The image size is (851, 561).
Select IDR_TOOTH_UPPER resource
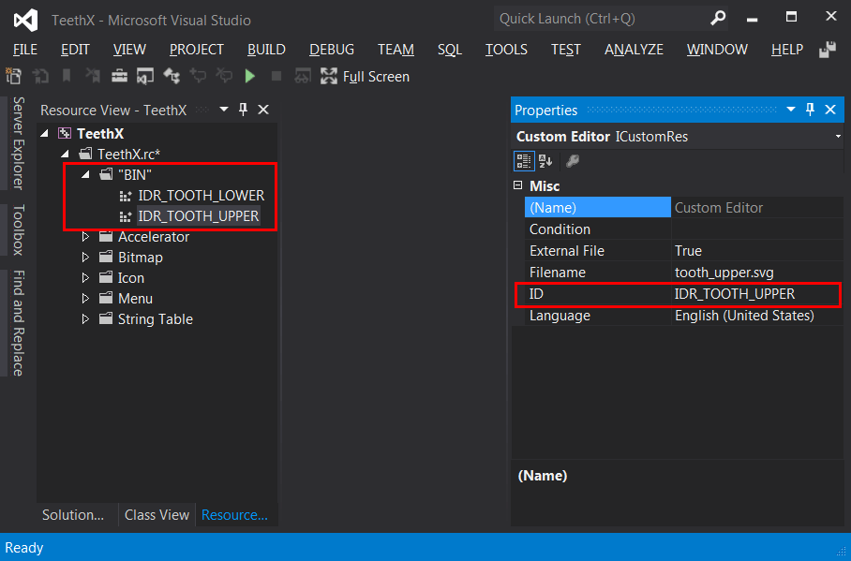click(x=199, y=216)
